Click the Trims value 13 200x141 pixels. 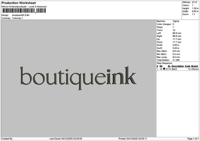coord(174,30)
